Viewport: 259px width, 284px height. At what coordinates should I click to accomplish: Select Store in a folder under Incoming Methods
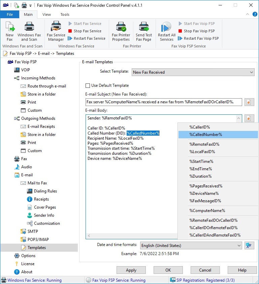tap(38, 94)
